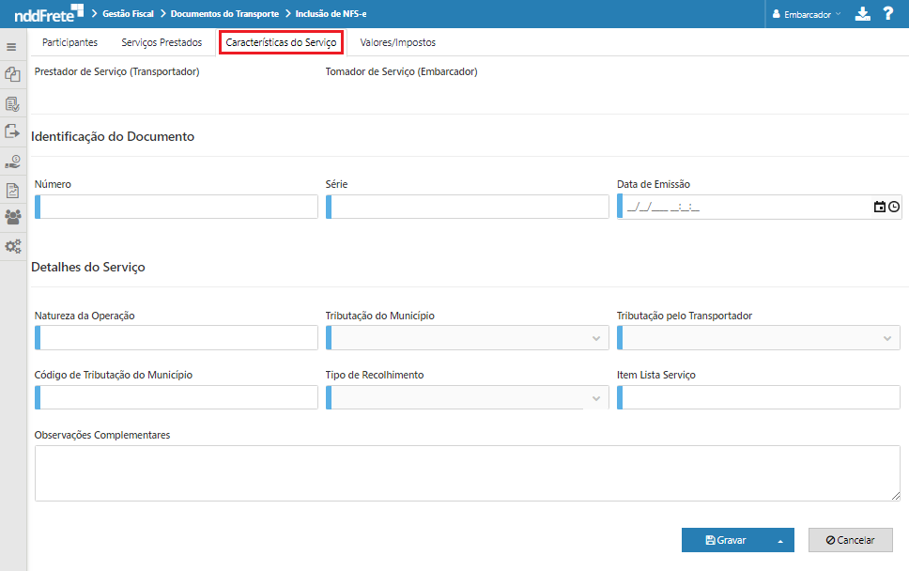
Task: Open the document checklist sidebar icon
Action: click(12, 103)
